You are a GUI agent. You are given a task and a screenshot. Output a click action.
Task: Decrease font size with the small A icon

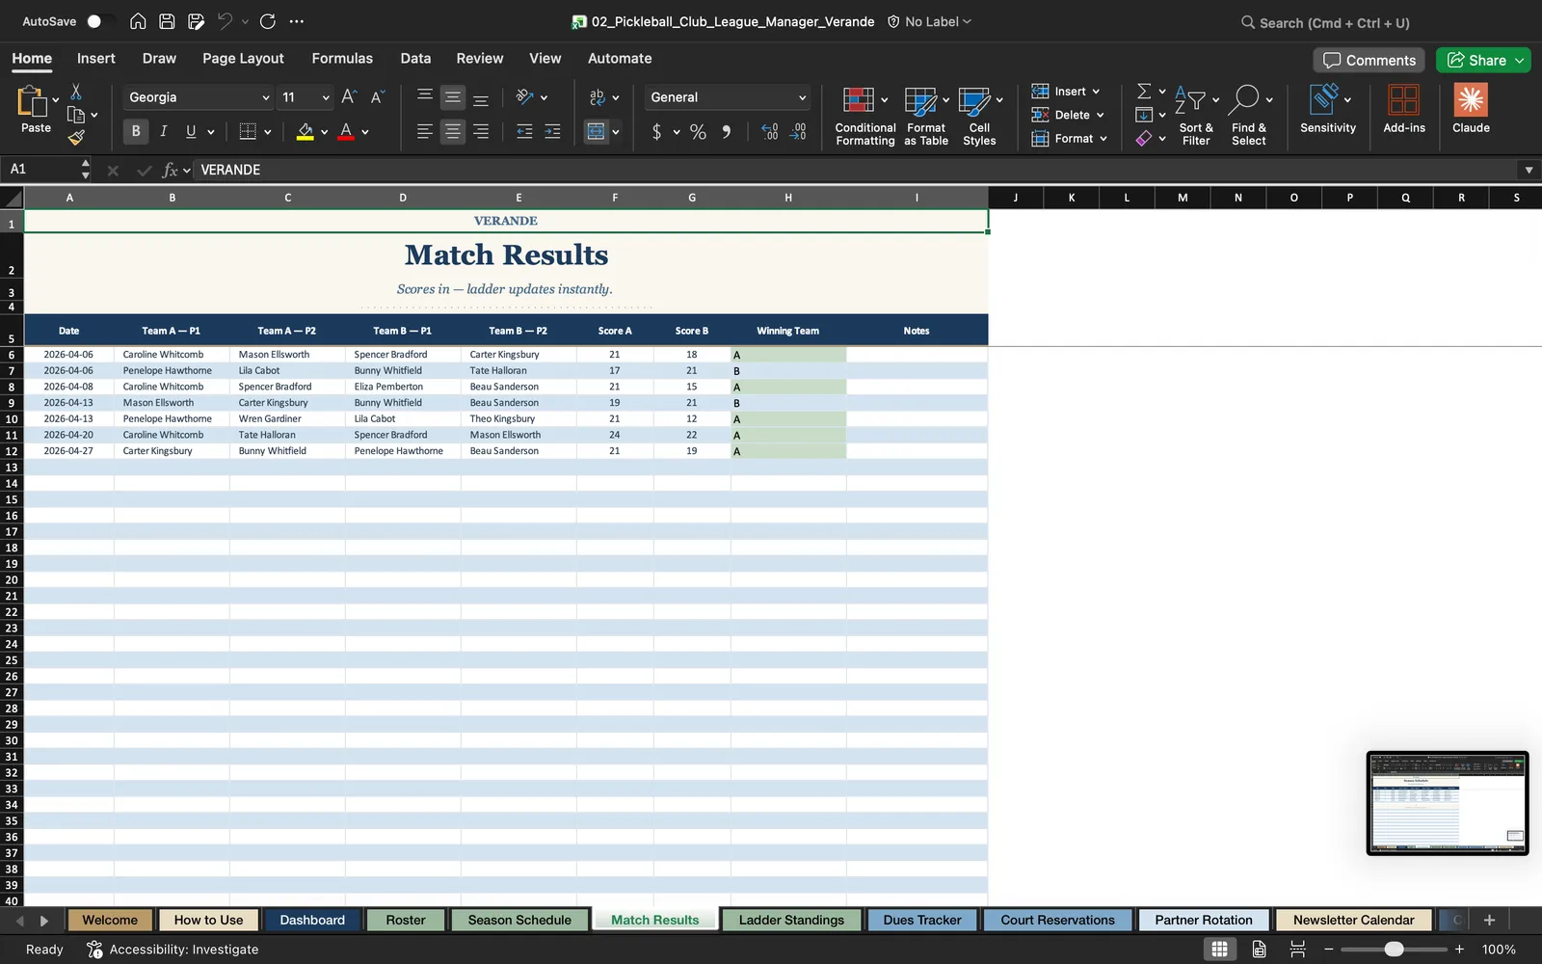[377, 96]
